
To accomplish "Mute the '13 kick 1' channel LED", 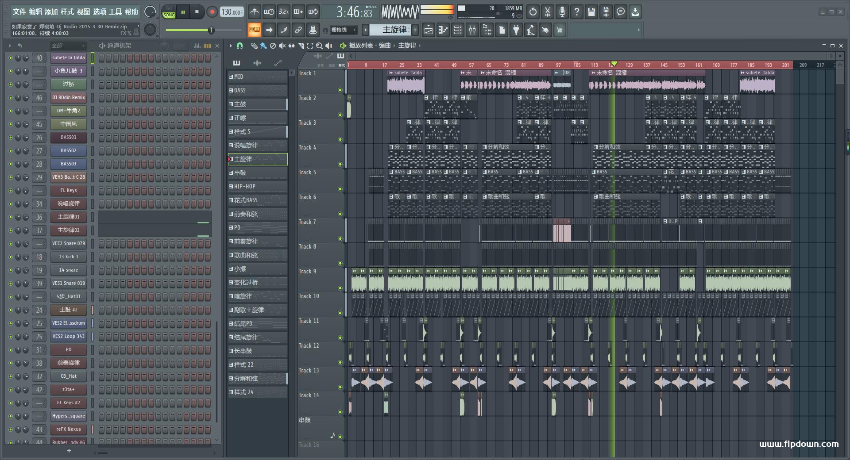I will [11, 257].
